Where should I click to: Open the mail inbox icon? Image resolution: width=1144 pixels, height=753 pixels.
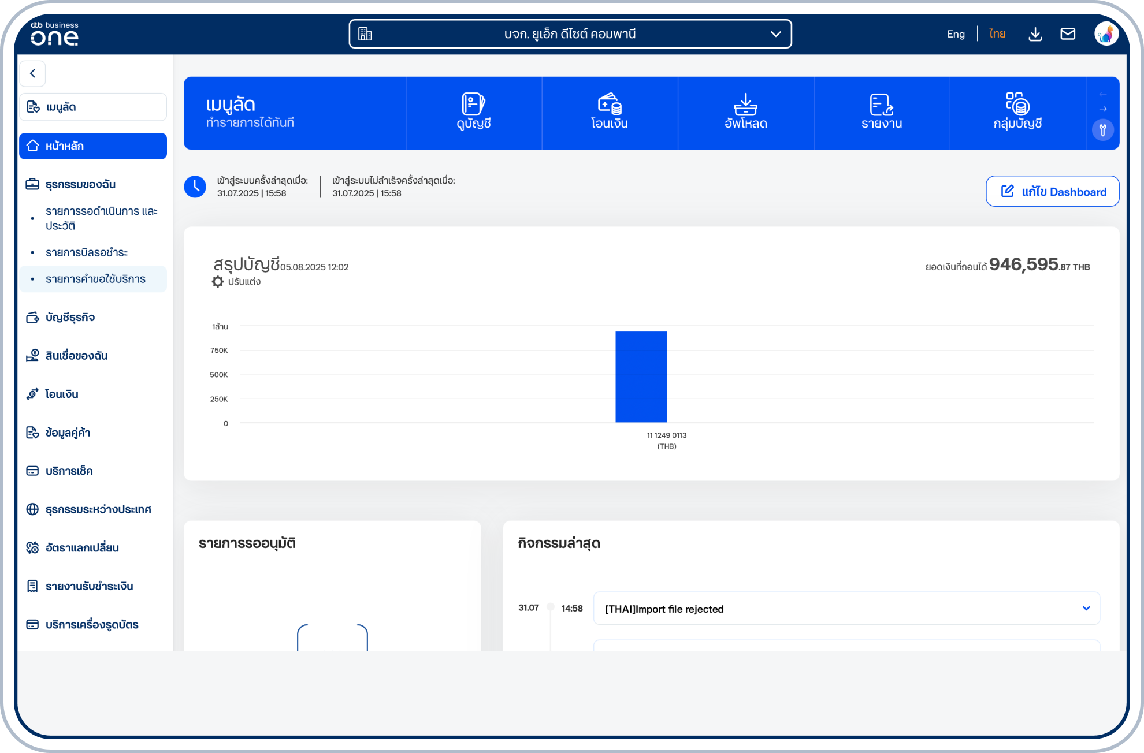coord(1067,34)
